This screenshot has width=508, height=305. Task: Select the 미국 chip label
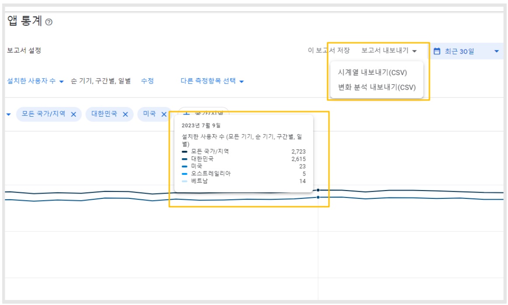point(149,114)
